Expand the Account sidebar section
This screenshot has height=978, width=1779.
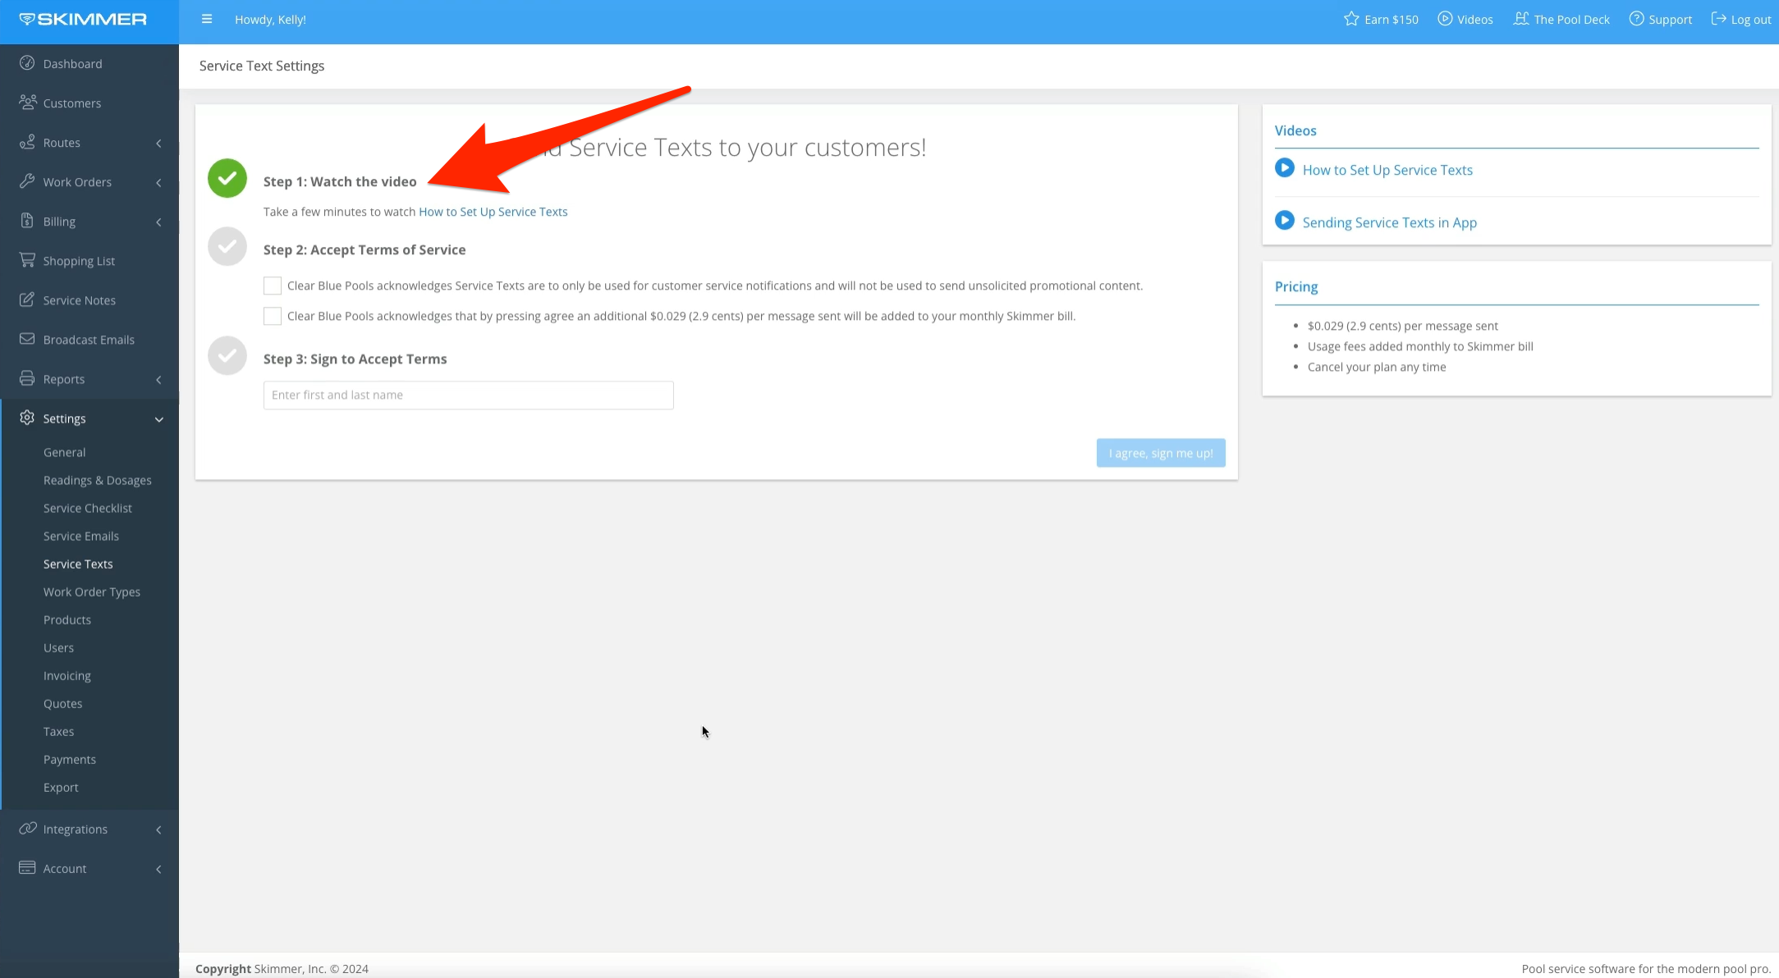[158, 868]
